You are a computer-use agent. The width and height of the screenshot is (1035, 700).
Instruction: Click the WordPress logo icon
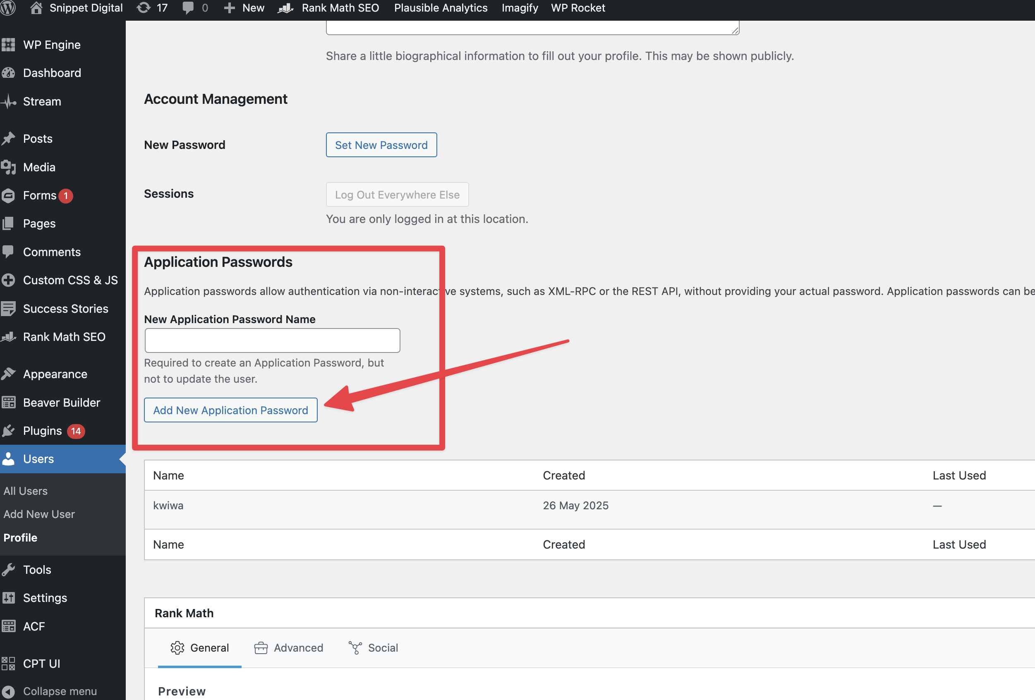(x=8, y=7)
